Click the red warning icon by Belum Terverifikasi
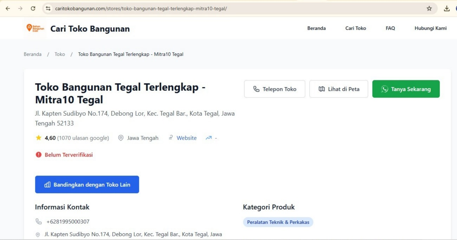The height and width of the screenshot is (240, 457). tap(39, 155)
